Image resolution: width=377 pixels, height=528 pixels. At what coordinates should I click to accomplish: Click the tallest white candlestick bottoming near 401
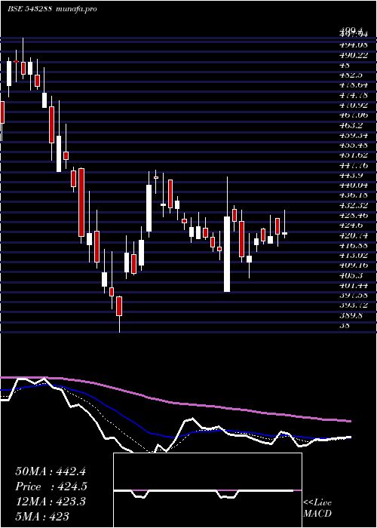pyautogui.click(x=227, y=254)
